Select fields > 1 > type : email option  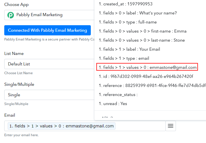124,58
